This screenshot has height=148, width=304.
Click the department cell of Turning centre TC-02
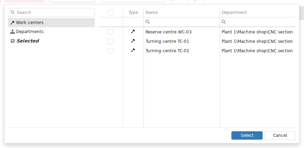[x=258, y=51]
